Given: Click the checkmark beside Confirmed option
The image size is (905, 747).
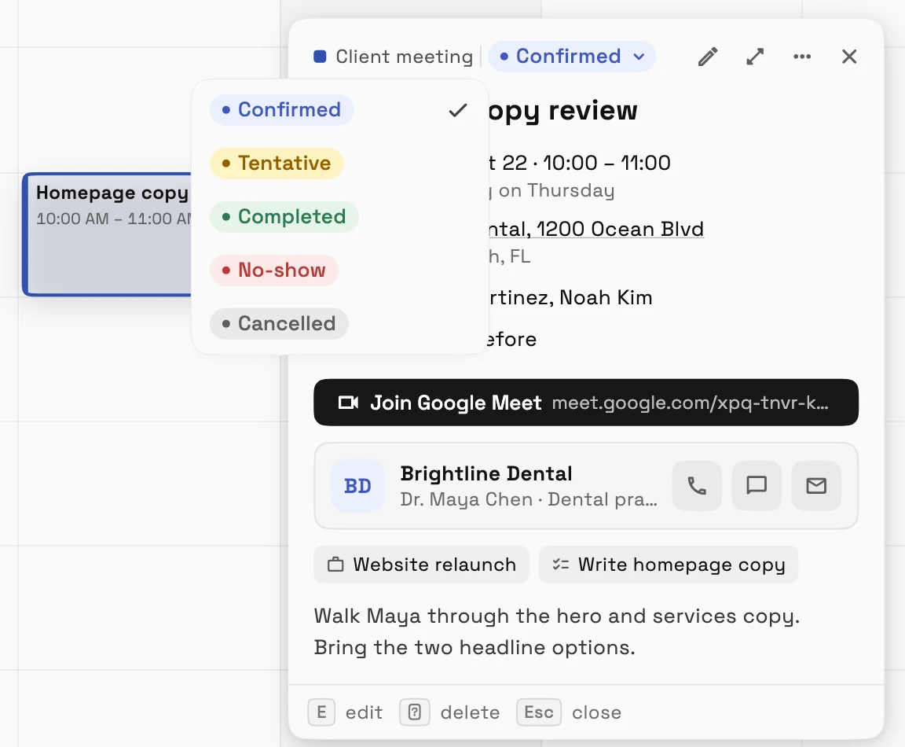Looking at the screenshot, I should [458, 110].
